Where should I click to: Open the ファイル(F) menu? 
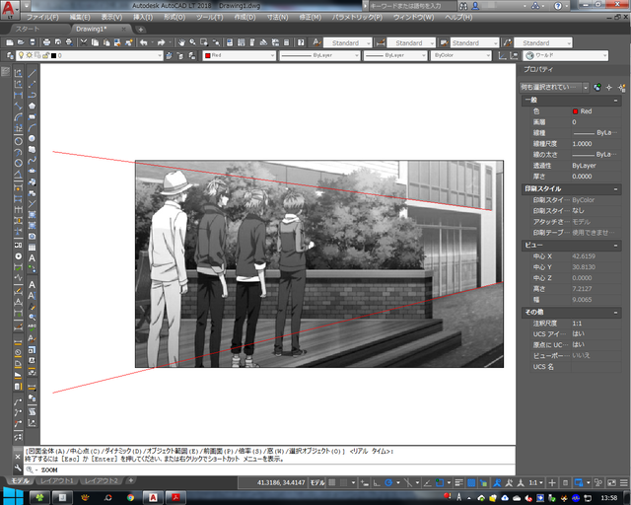(42, 18)
